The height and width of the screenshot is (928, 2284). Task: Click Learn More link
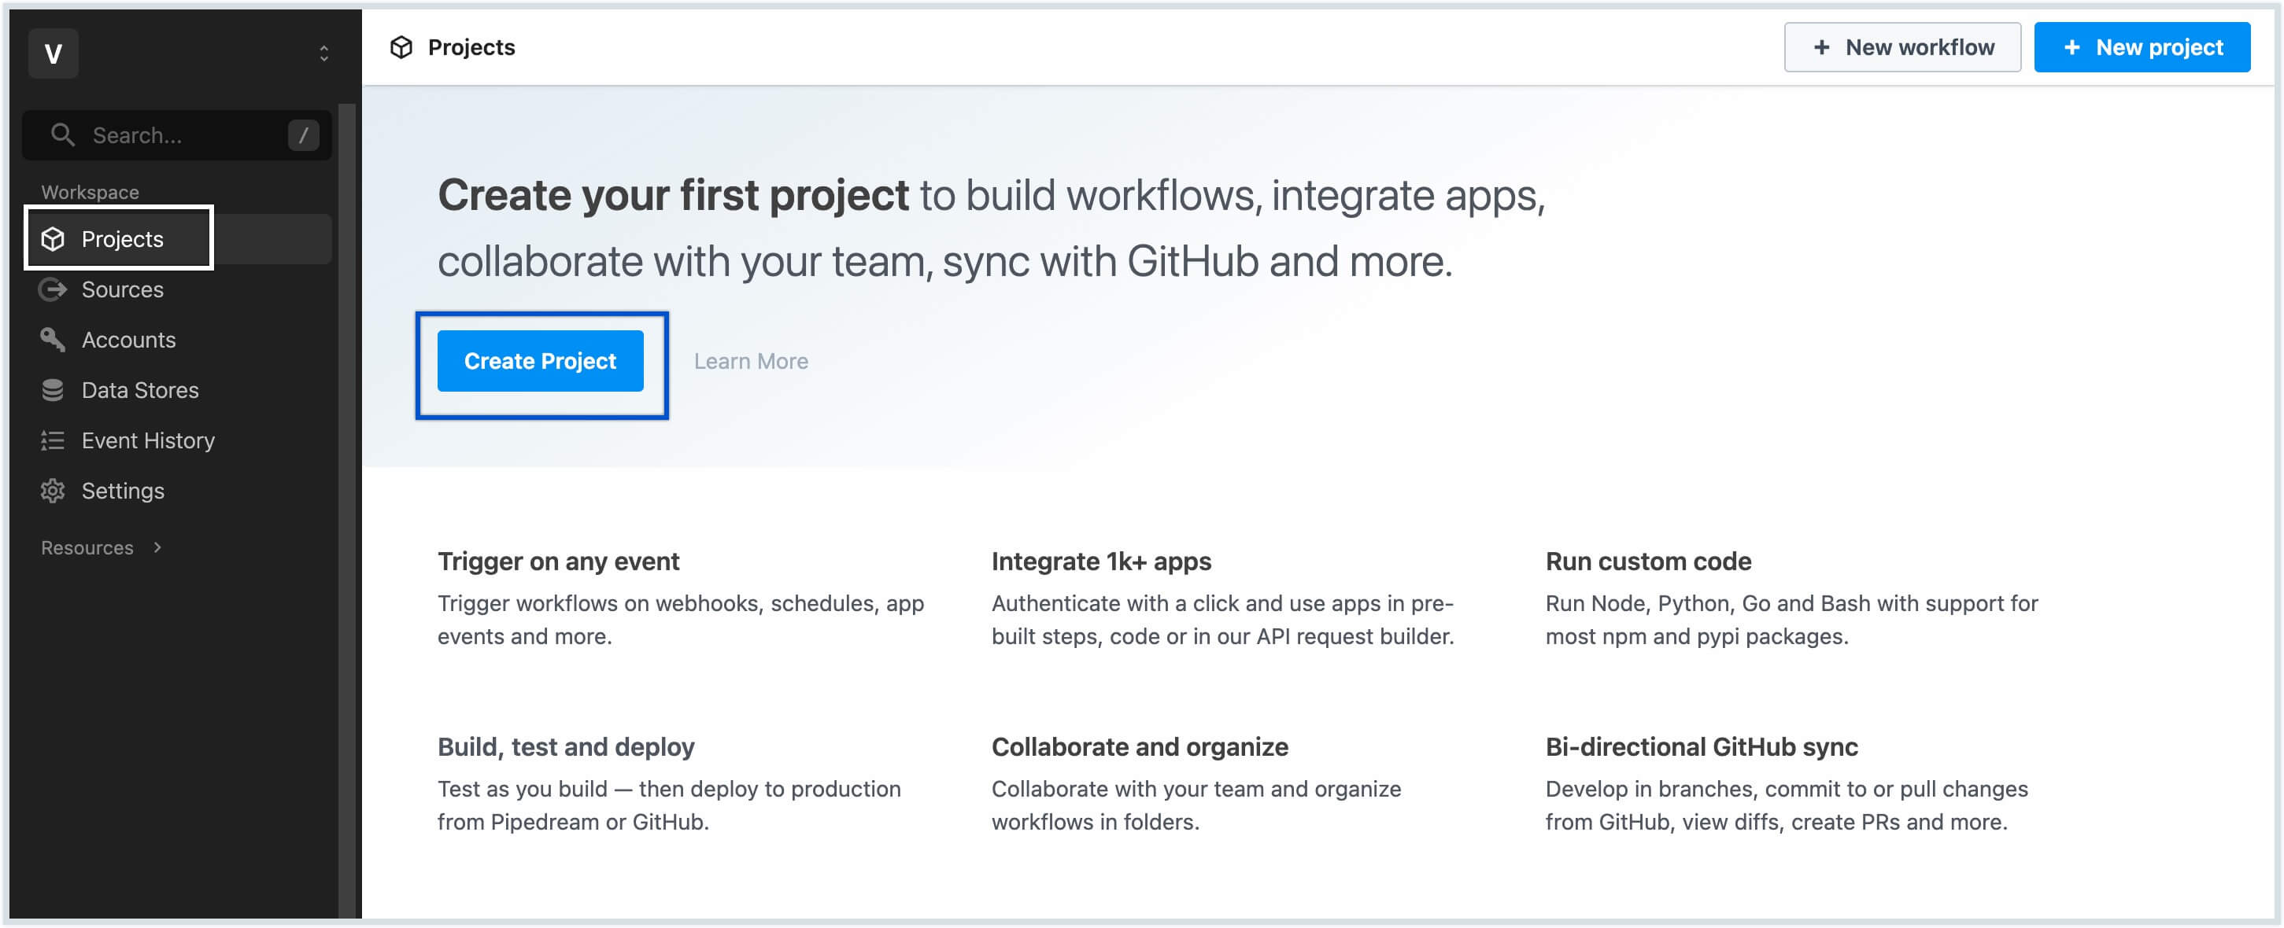(x=750, y=359)
